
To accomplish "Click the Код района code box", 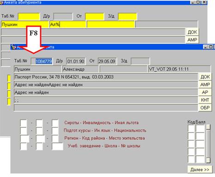I will tap(41, 138).
